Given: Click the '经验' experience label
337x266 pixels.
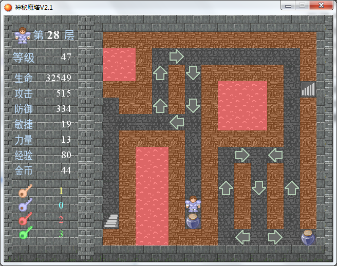Looking at the screenshot, I should [24, 155].
